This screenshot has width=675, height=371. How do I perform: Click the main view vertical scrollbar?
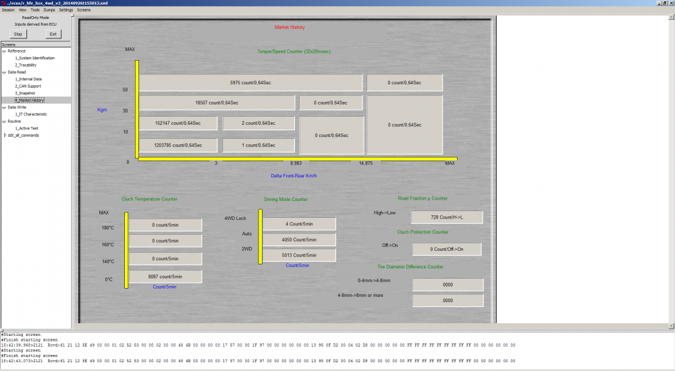point(672,172)
